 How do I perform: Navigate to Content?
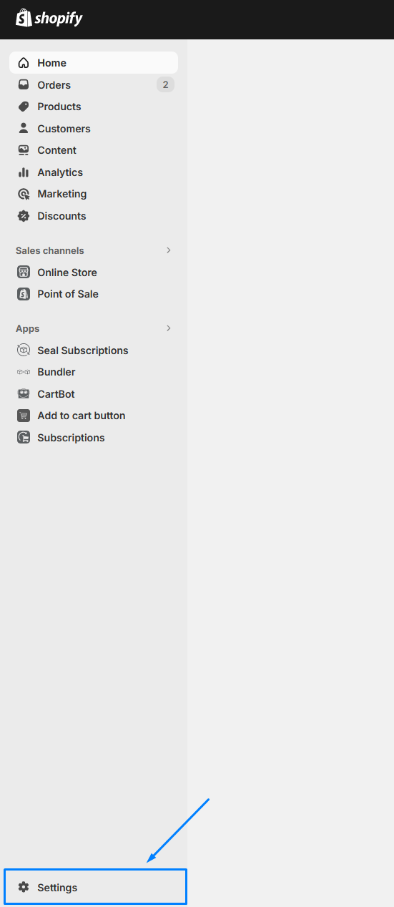[94, 150]
